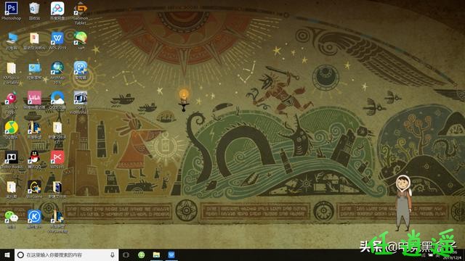Select the This PC computer icon
This screenshot has height=261, width=465.
pos(12,41)
